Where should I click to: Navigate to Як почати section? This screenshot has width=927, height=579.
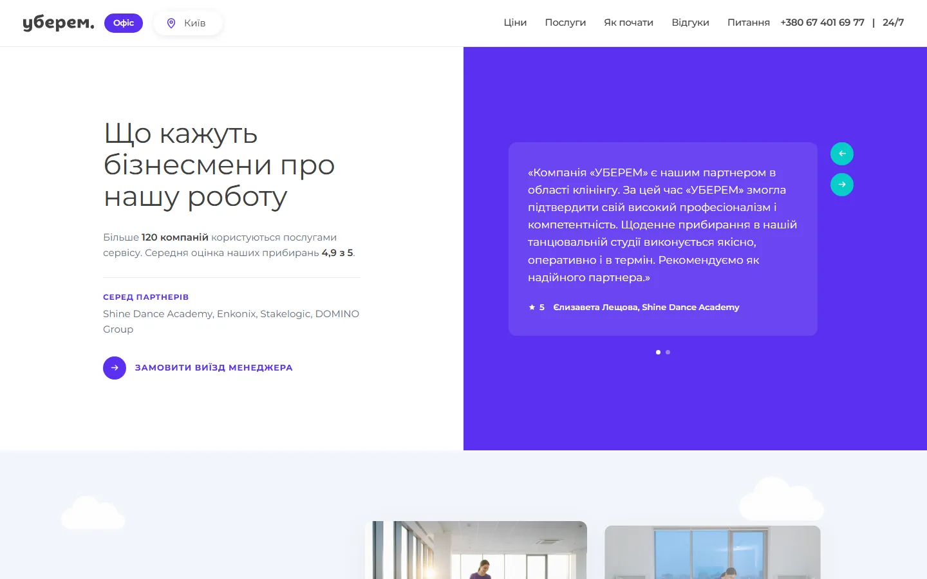628,23
